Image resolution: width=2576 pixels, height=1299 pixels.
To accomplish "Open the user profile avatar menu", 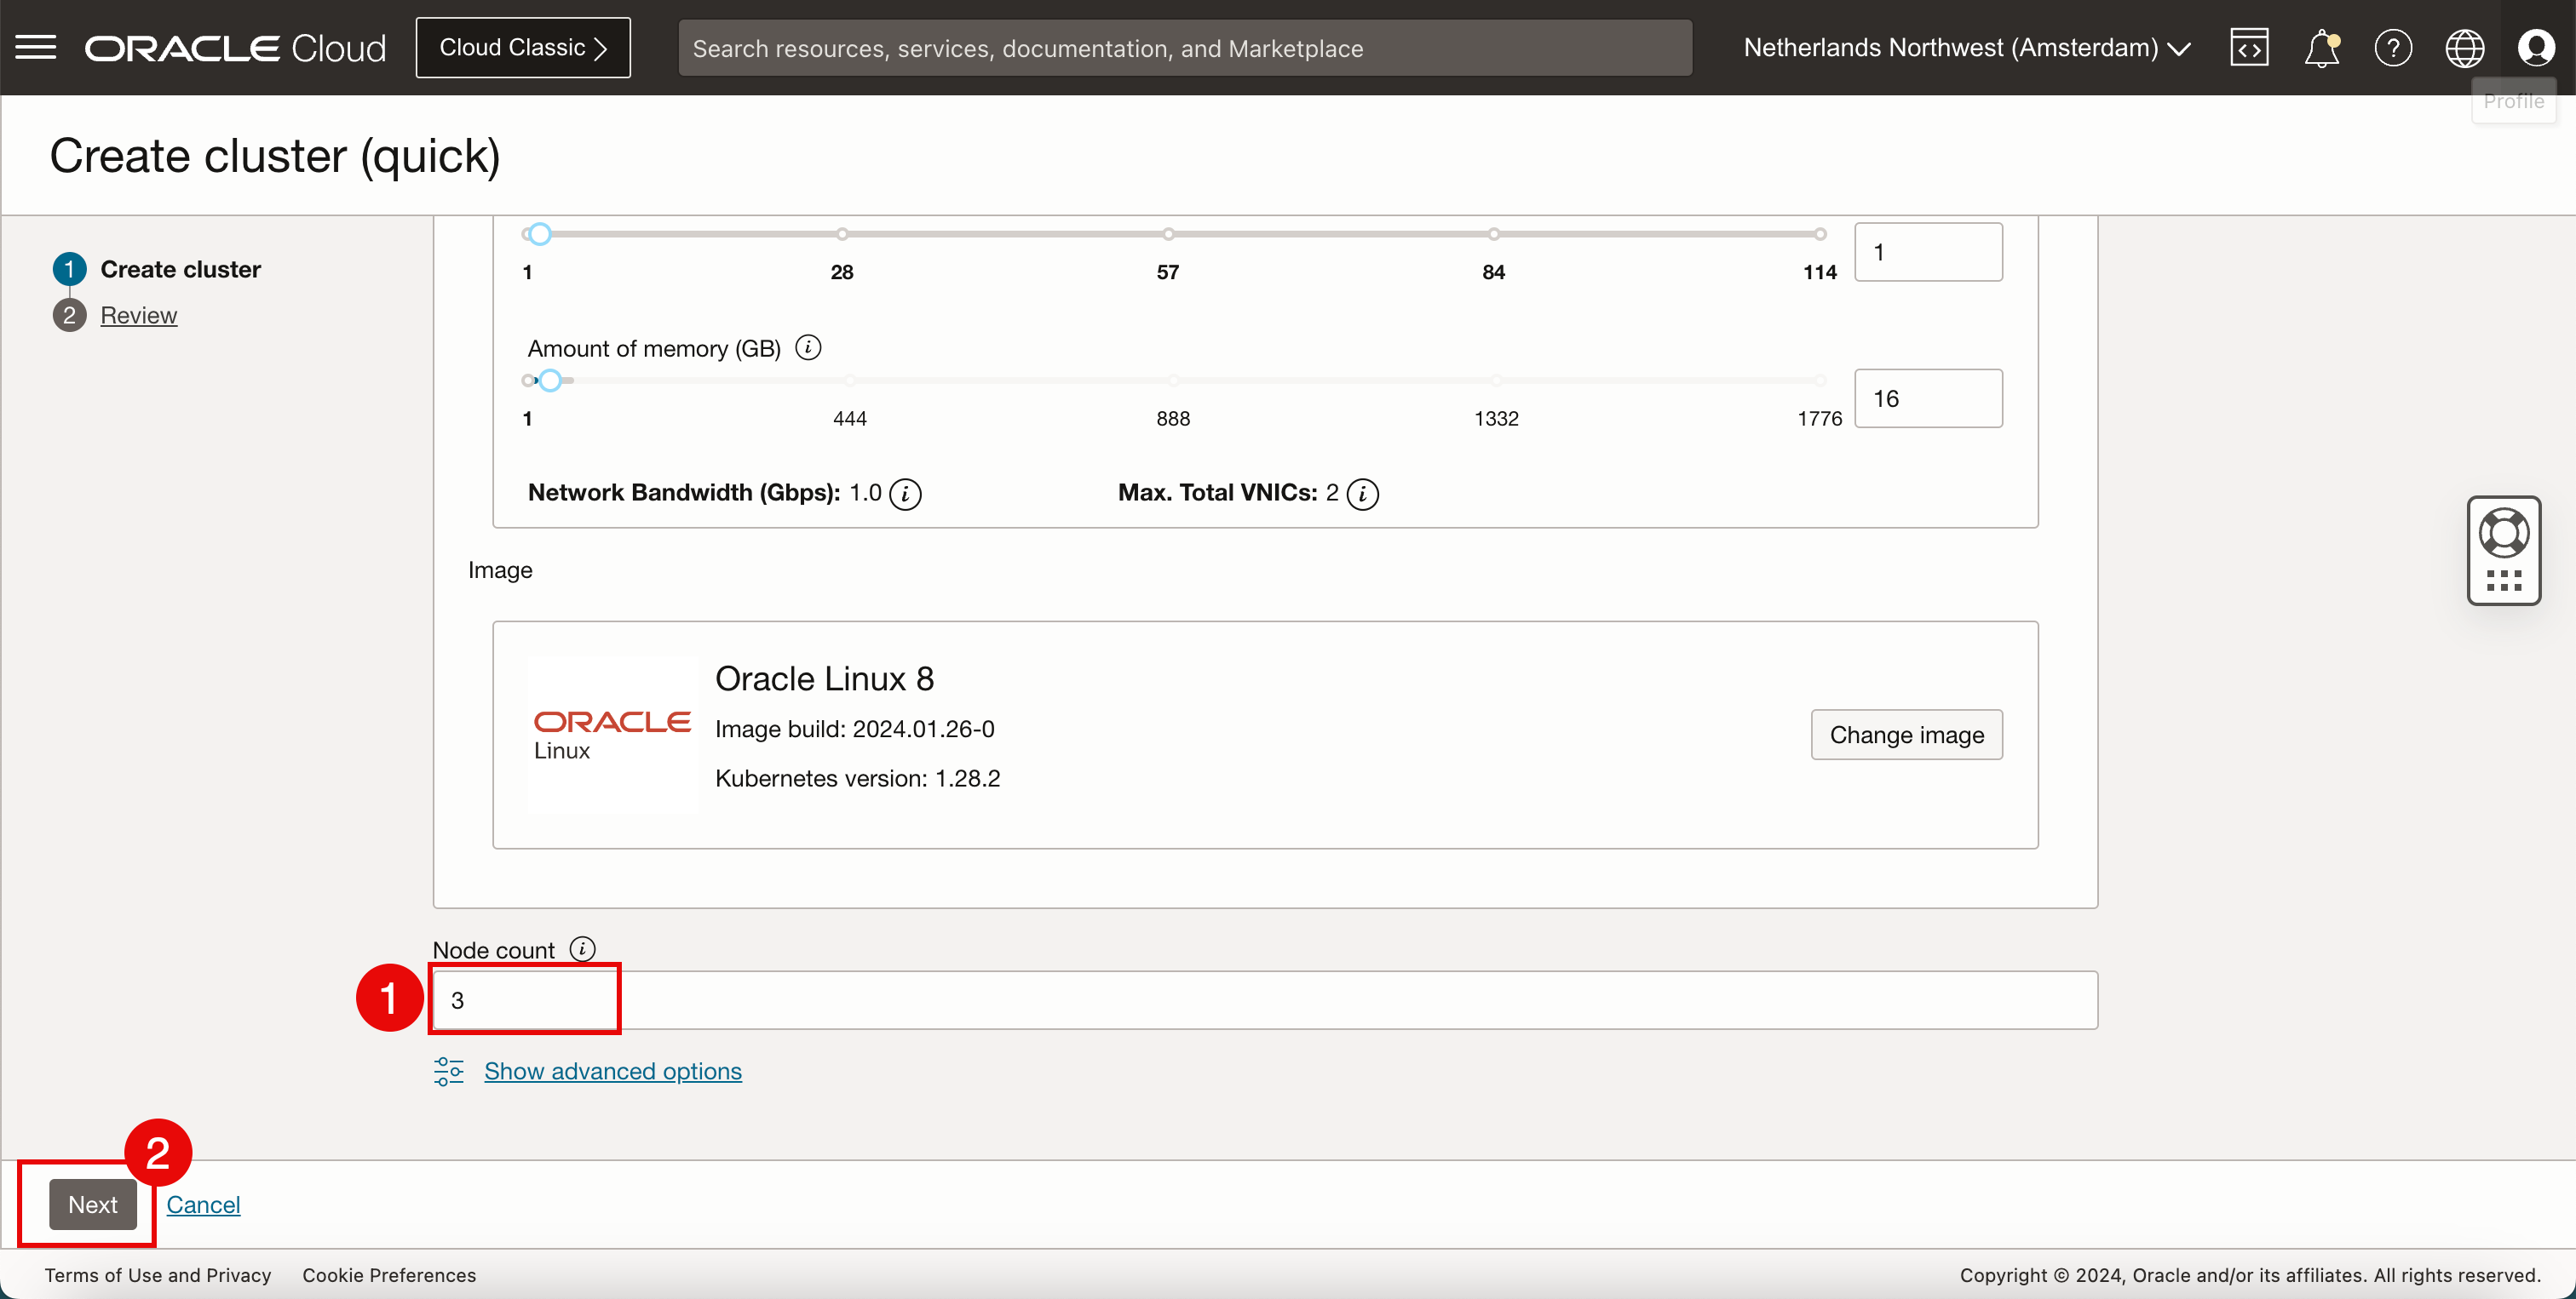I will [x=2536, y=47].
